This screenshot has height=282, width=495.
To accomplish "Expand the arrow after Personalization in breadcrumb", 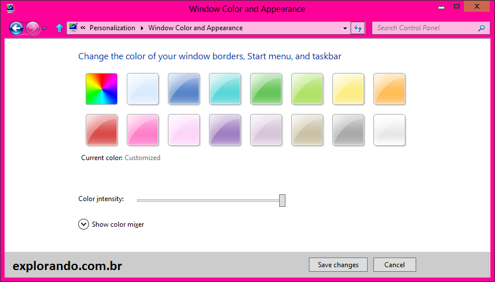I will tap(142, 28).
